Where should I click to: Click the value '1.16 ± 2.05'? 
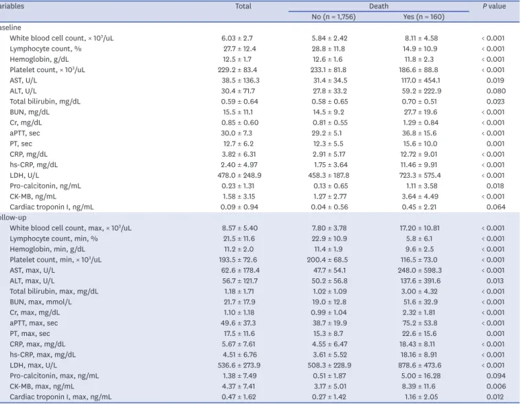pyautogui.click(x=421, y=397)
